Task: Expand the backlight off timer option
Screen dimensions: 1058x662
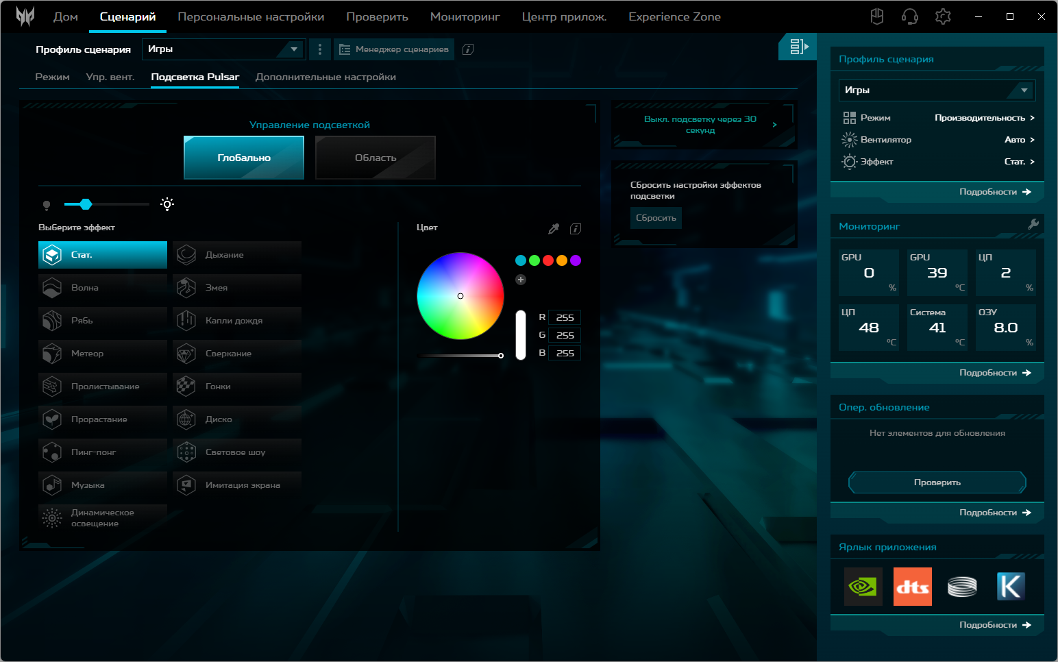Action: [704, 125]
